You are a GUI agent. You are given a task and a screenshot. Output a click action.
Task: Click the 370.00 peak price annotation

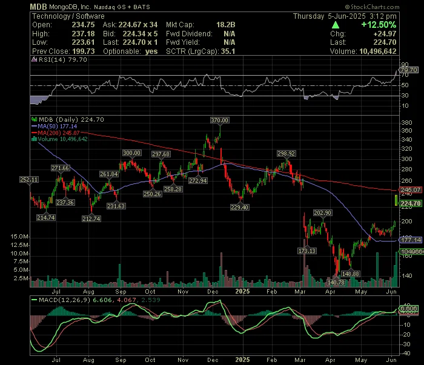click(219, 120)
